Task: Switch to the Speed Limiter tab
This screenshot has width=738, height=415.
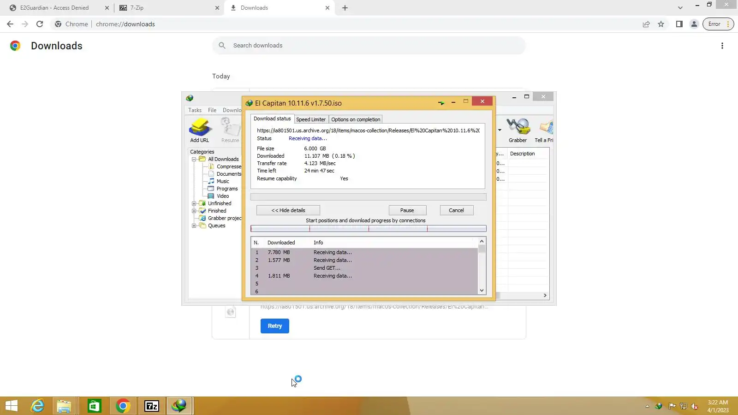Action: pos(311,119)
